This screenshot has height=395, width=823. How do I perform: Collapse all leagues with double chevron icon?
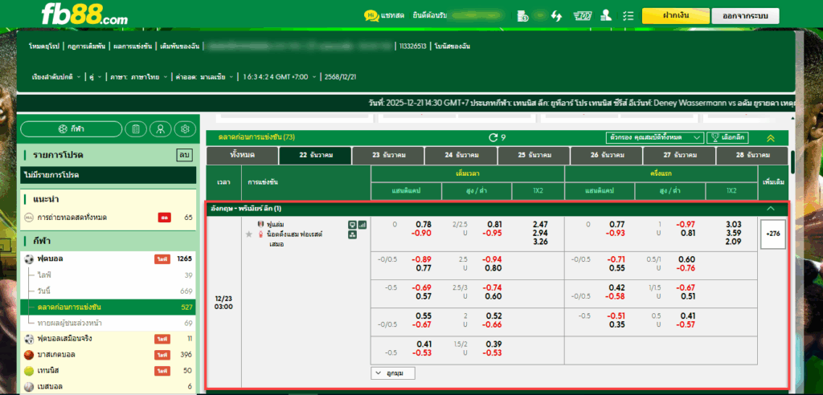tap(770, 138)
